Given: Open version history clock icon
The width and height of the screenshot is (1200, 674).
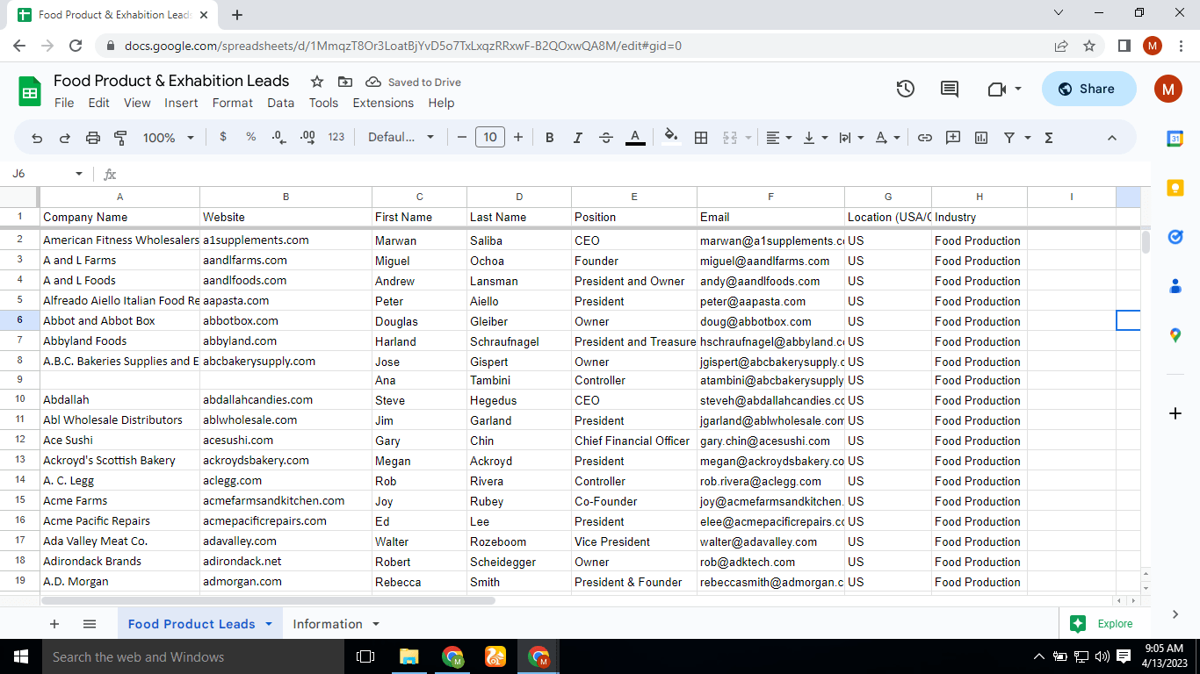Looking at the screenshot, I should pos(906,89).
